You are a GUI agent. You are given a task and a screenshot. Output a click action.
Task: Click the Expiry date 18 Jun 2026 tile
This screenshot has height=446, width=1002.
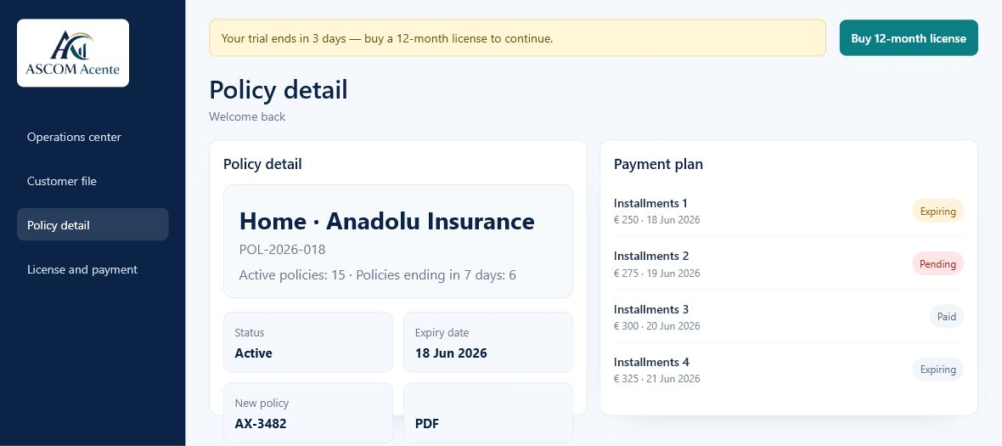coord(488,342)
